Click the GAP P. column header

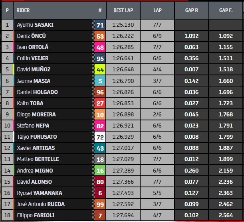pyautogui.click(x=192, y=10)
